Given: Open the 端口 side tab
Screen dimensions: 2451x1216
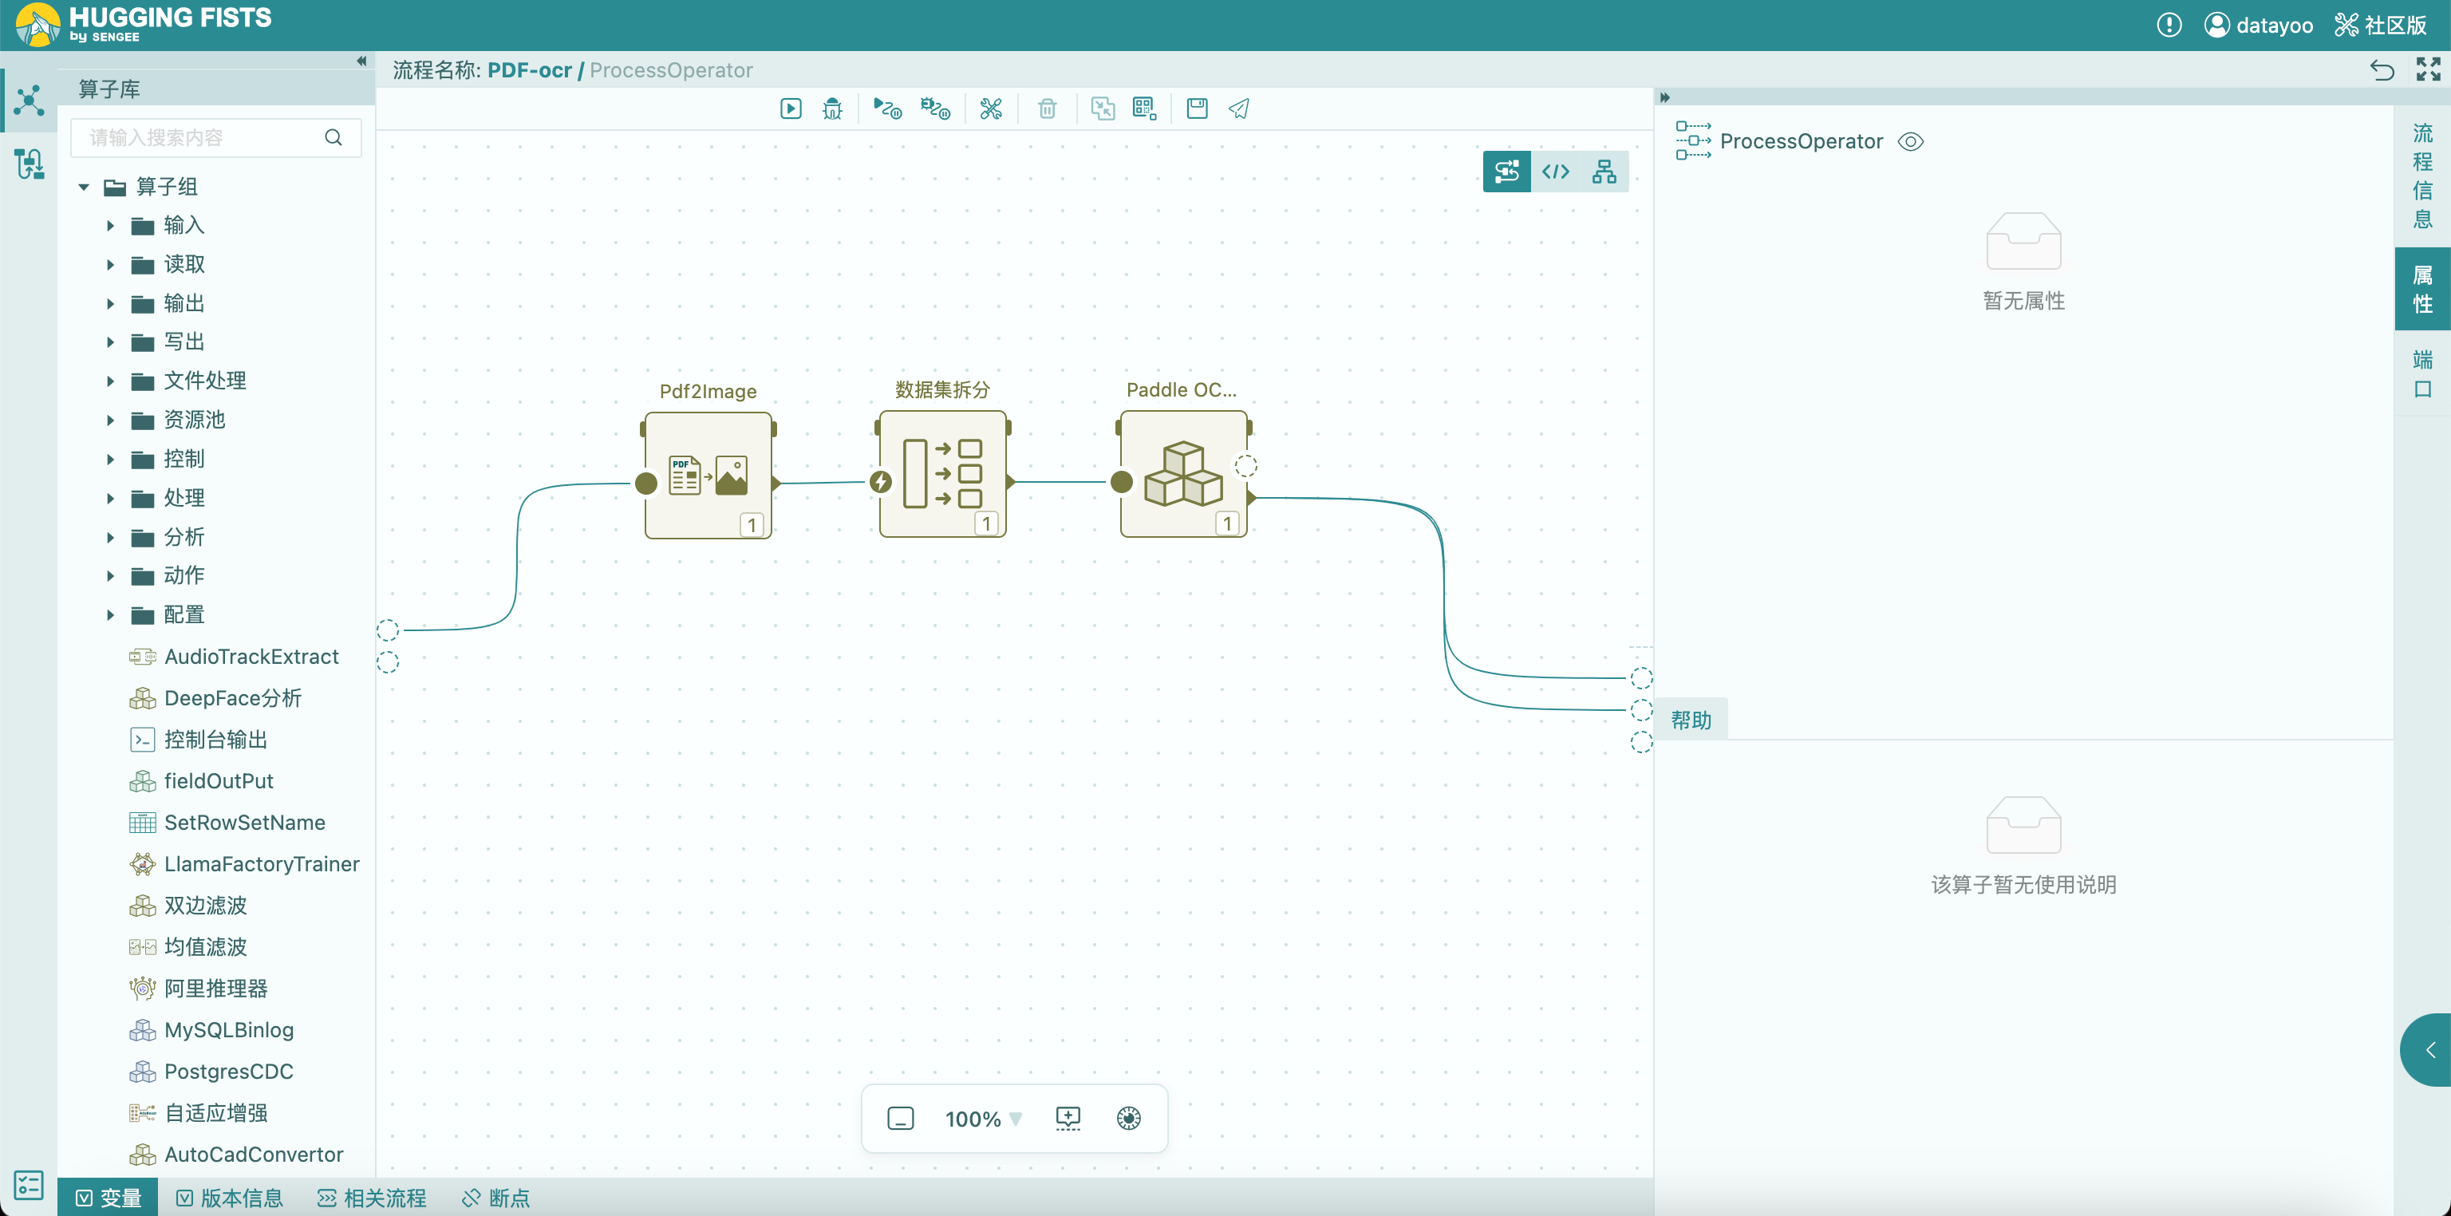Looking at the screenshot, I should [2421, 374].
